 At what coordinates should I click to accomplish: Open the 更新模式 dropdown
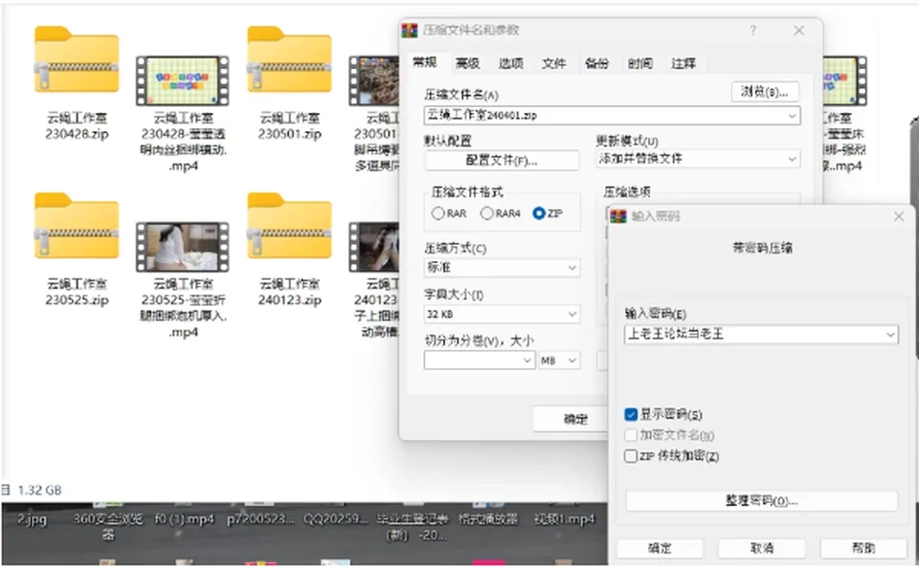pyautogui.click(x=698, y=159)
